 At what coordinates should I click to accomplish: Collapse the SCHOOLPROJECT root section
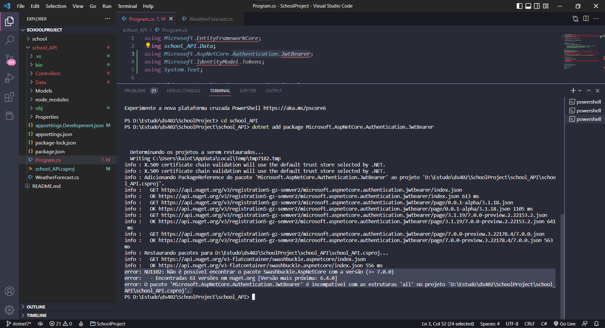pos(68,30)
